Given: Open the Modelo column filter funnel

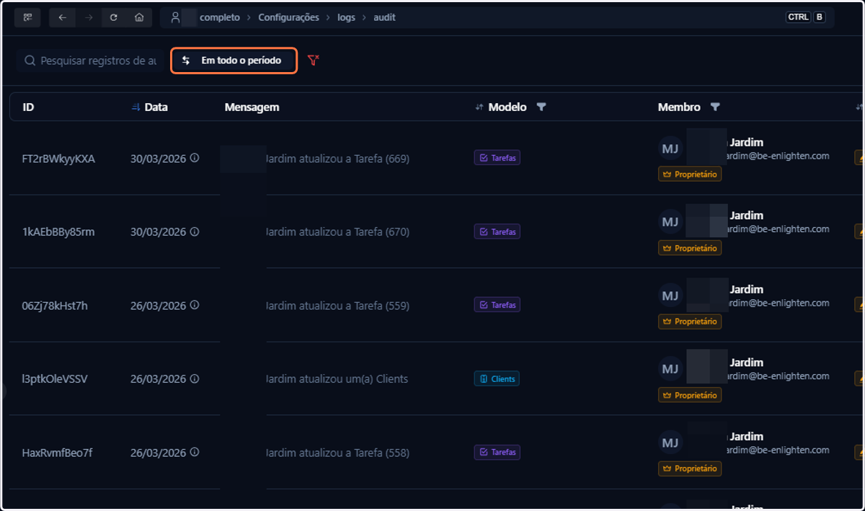Looking at the screenshot, I should [541, 107].
